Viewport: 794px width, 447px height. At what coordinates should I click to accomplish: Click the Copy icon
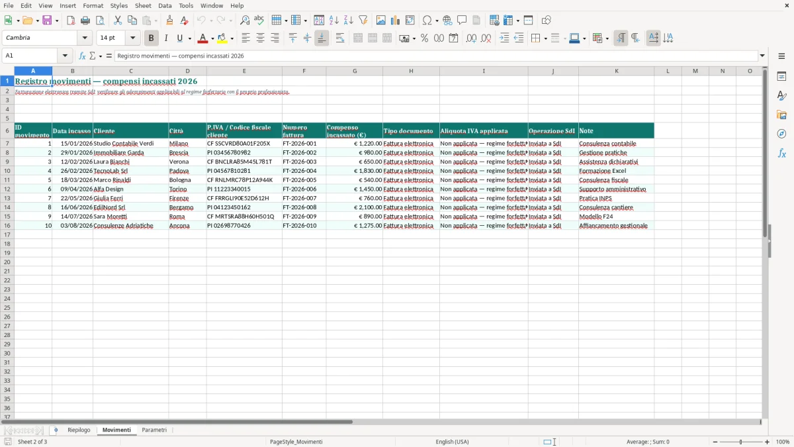tap(132, 21)
